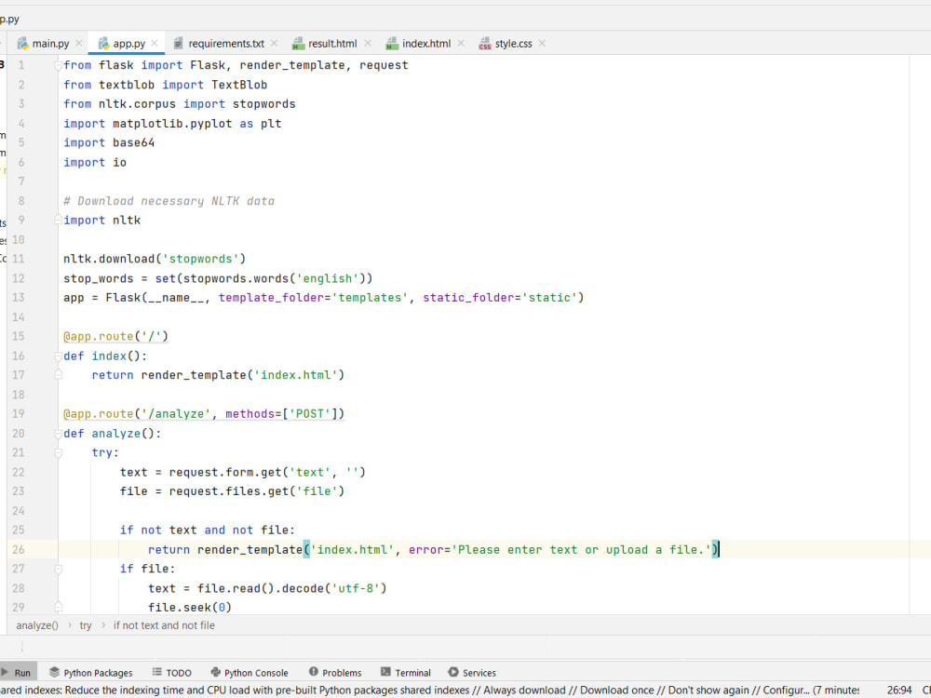The image size is (931, 698).
Task: Open the requirements.txt tab
Action: pos(225,44)
